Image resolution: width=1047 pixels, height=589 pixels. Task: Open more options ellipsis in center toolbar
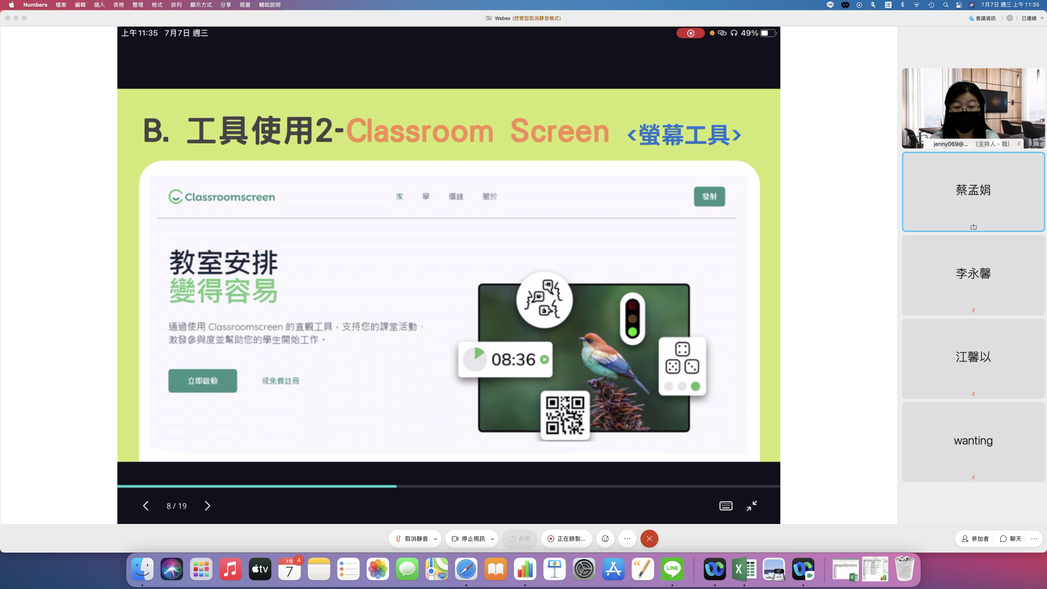pos(627,539)
